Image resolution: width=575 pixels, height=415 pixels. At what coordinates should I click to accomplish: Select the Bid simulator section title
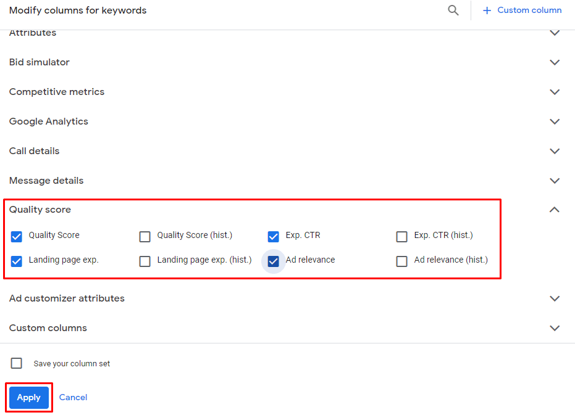(x=40, y=62)
